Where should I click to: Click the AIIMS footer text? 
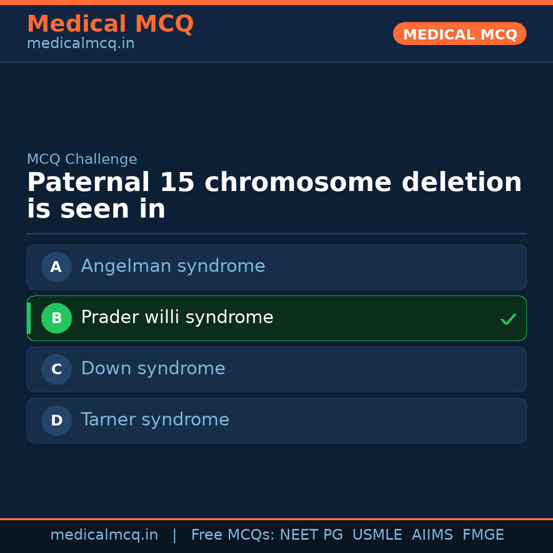432,535
